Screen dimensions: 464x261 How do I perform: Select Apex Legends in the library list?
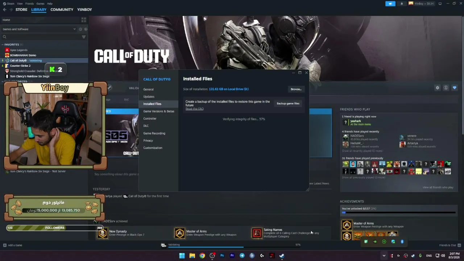(18, 50)
